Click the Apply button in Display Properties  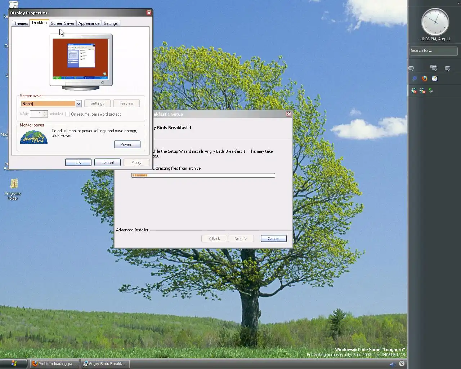click(x=136, y=163)
